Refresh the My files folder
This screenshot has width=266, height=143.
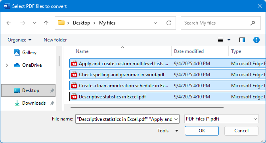click(x=169, y=23)
